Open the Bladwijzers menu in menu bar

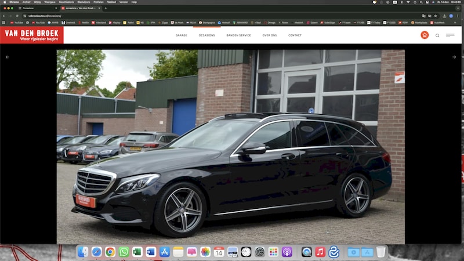[x=84, y=2]
